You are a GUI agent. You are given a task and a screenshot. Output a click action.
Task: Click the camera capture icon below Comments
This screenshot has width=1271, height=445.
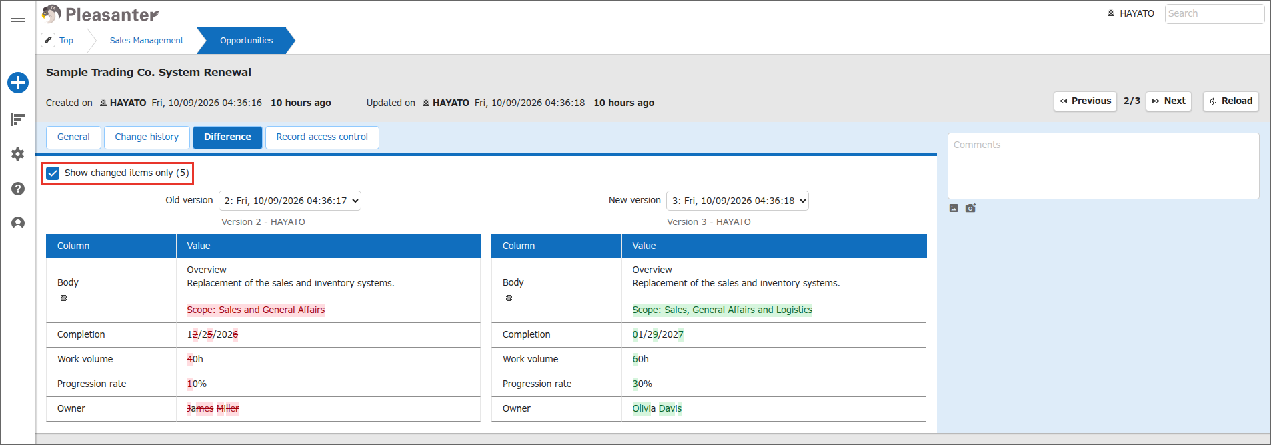tap(970, 208)
